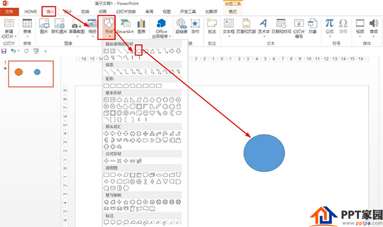The image size is (383, 227).
Task: Insert a picture via 图片 button
Action: tap(44, 26)
